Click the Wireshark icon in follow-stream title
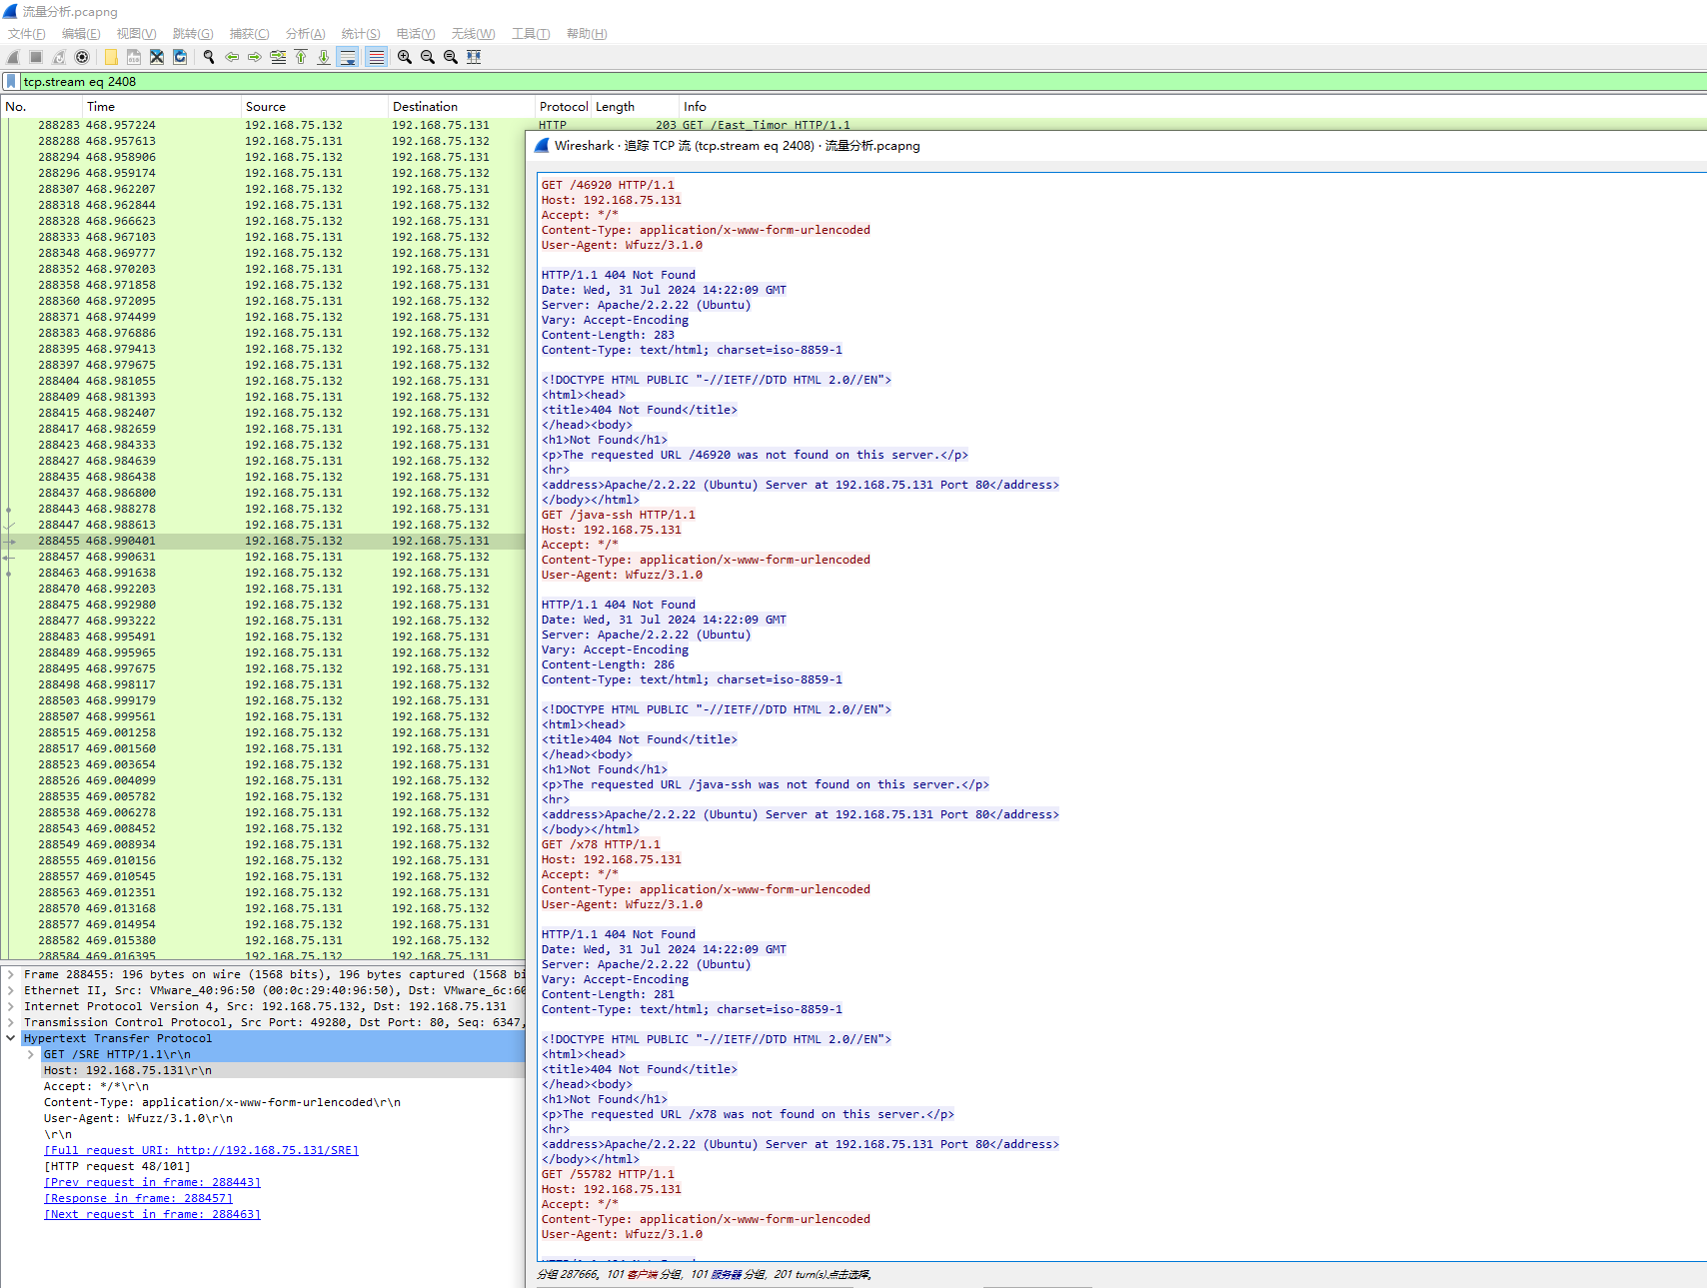The image size is (1707, 1288). [x=542, y=146]
